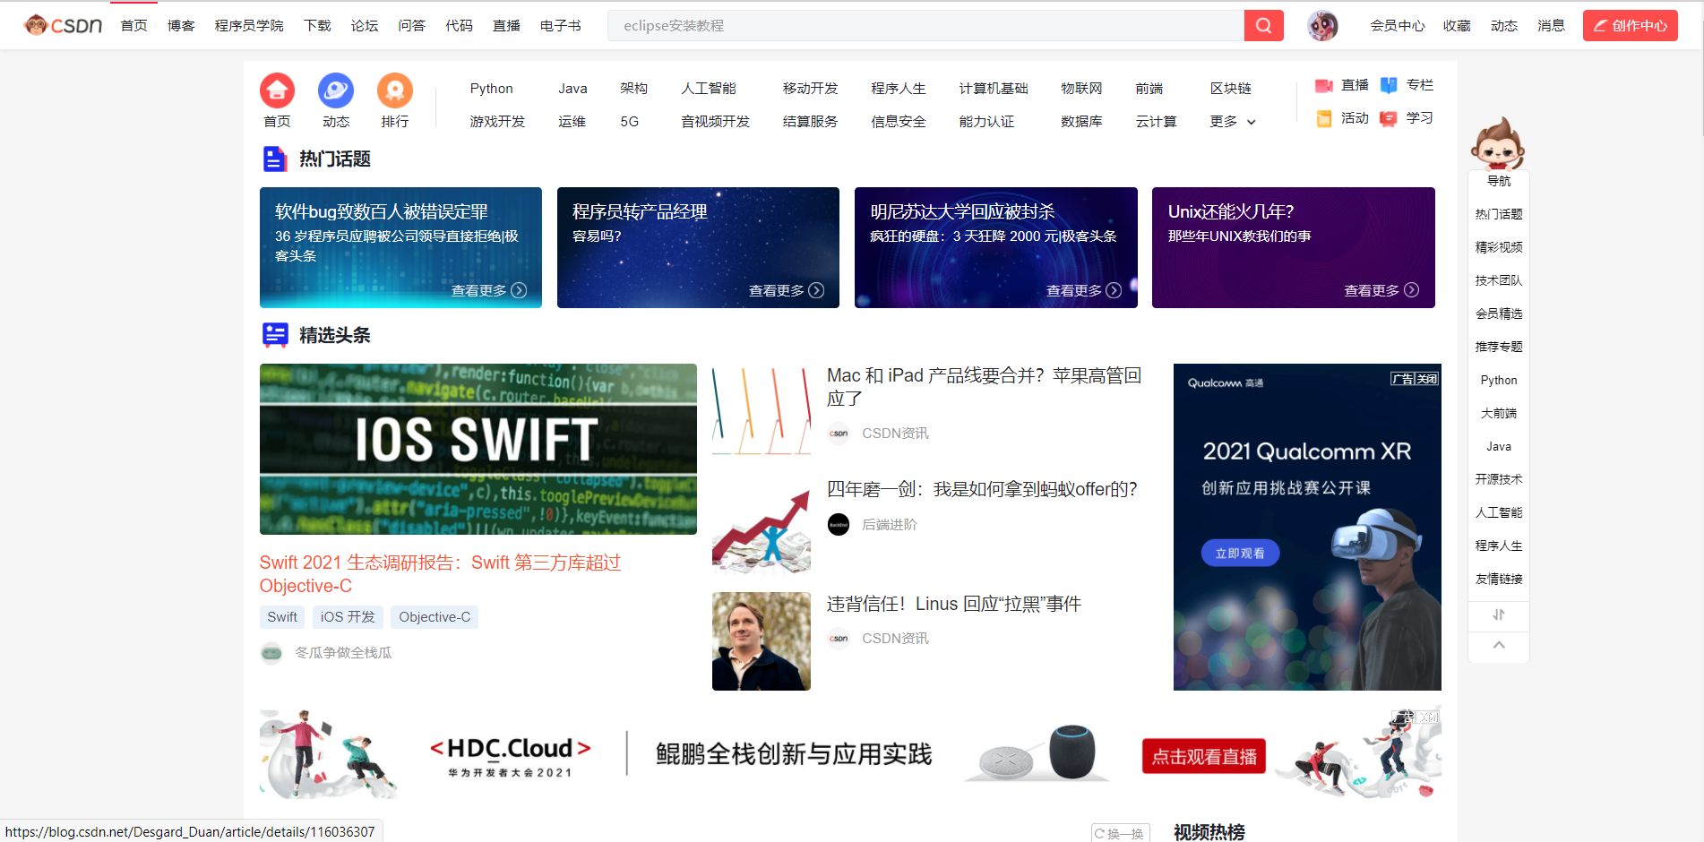Click the 专栏 bookmark icon
1704x842 pixels.
click(1389, 85)
